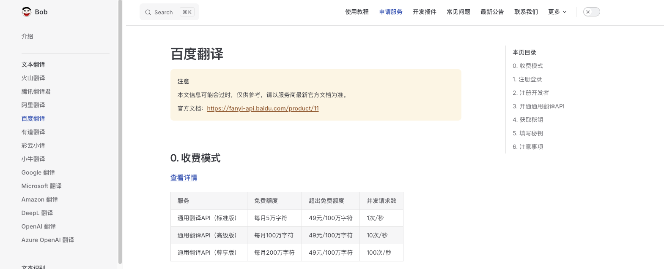Click cell 10次/秒
664x269 pixels.
381,235
